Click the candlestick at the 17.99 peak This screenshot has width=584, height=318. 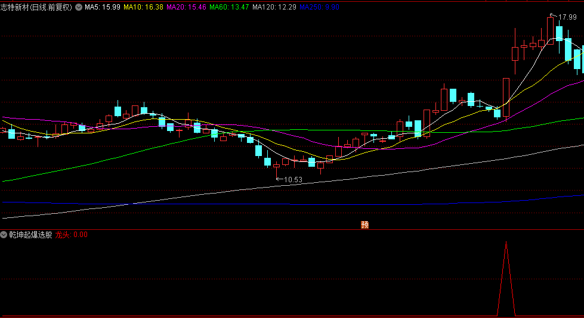coord(550,30)
